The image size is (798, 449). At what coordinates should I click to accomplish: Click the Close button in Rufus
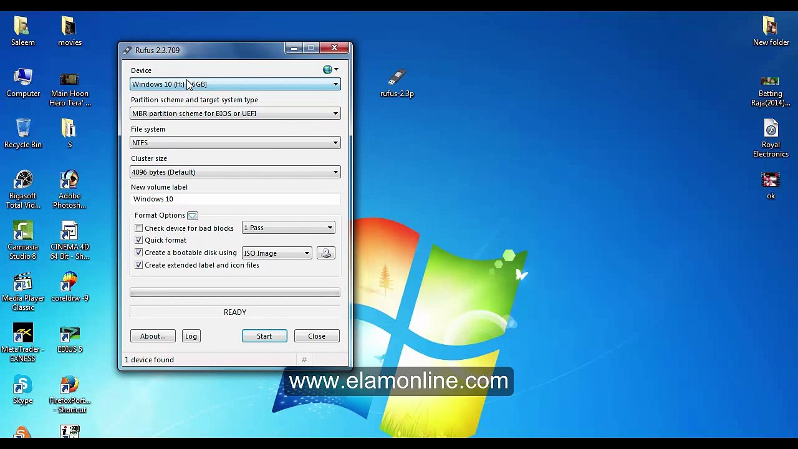tap(317, 336)
